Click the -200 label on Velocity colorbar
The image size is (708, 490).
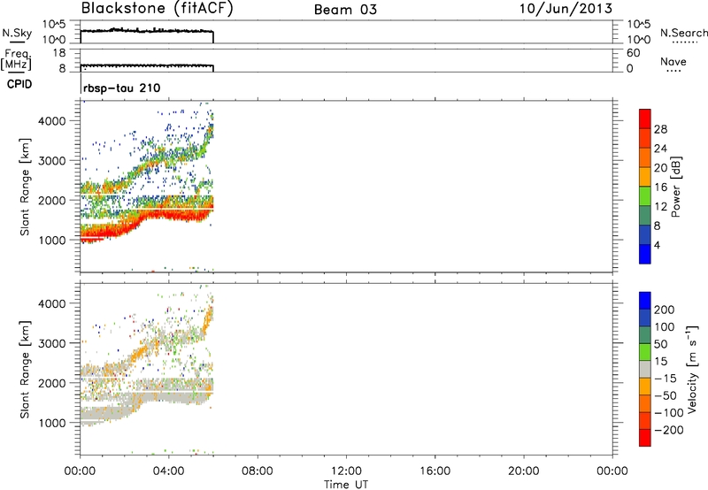669,430
